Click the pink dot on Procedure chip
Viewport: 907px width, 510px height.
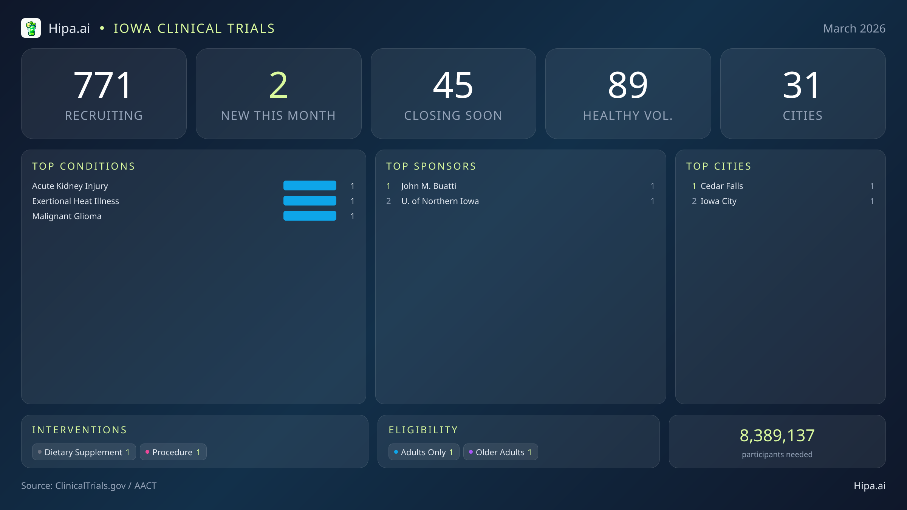click(147, 452)
